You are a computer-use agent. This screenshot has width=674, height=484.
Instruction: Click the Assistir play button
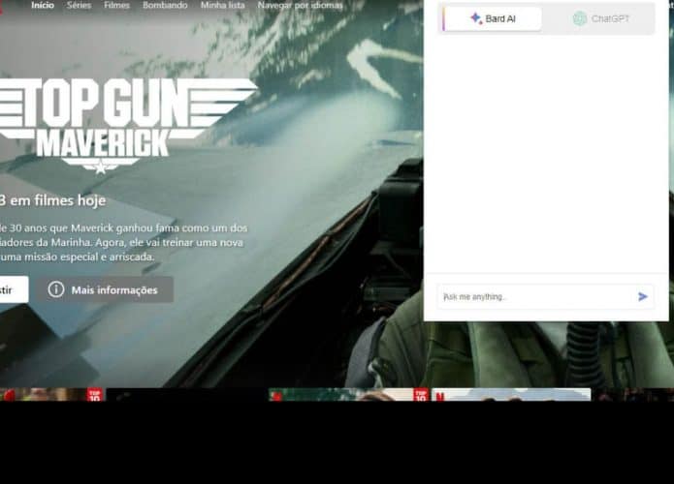(14, 289)
